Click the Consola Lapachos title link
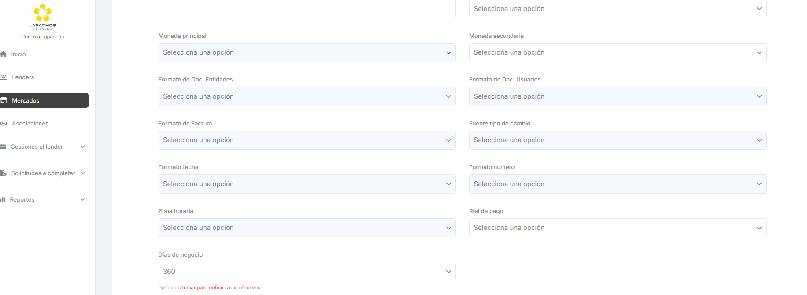Viewport: 807px width, 295px height. pos(42,37)
